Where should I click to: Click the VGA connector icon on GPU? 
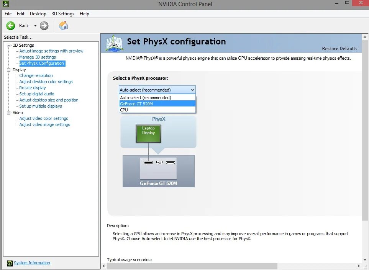click(159, 162)
